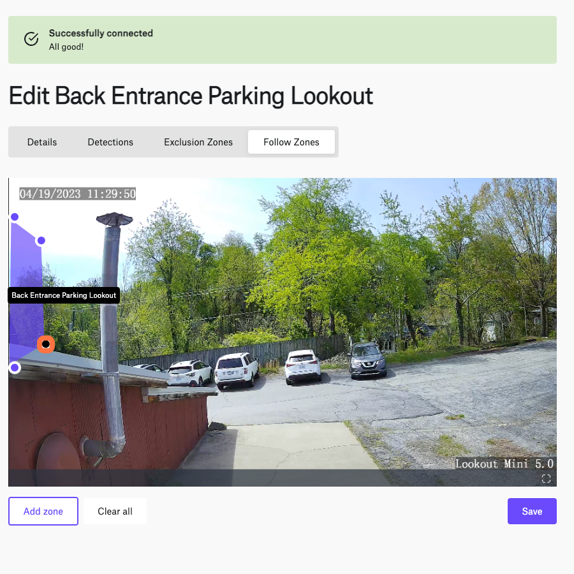Click the video control bar at bottom

283,478
